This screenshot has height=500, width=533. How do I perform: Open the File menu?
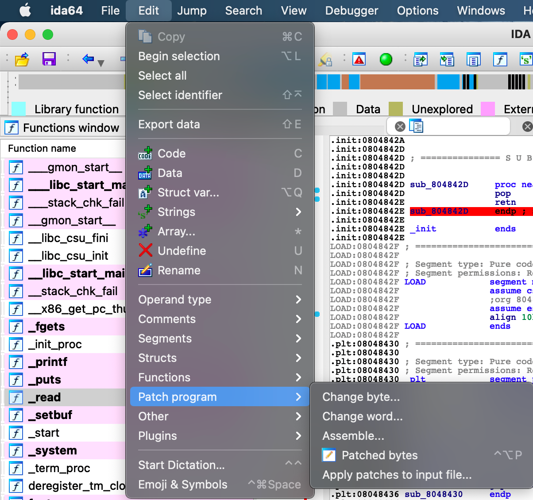tap(110, 11)
